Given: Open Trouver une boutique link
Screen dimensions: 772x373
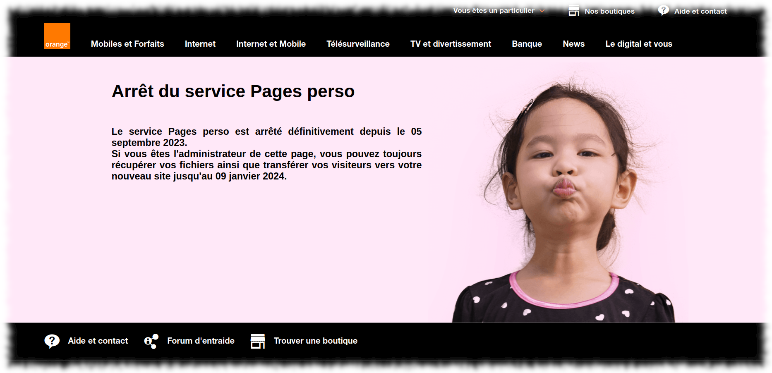Looking at the screenshot, I should coord(316,341).
